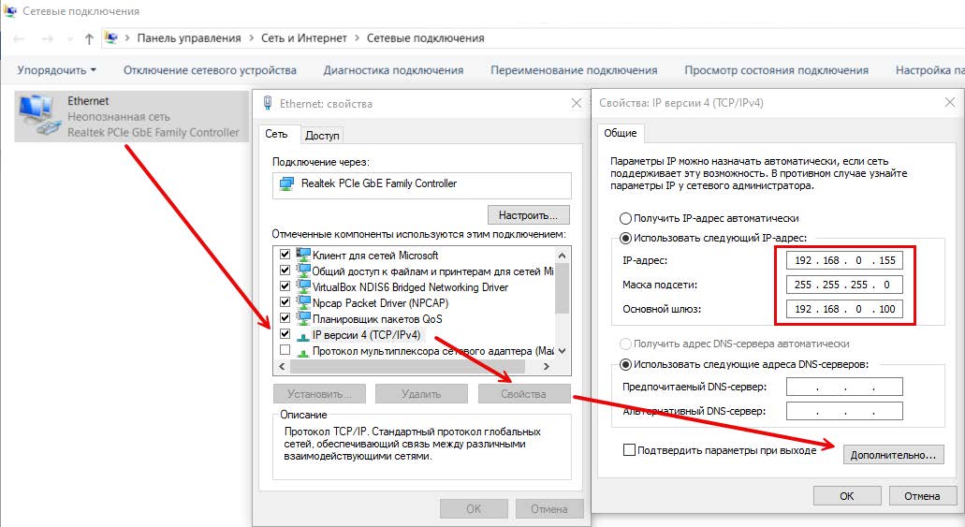The image size is (965, 527).
Task: Select the Ethernet network adapter icon
Action: pyautogui.click(x=40, y=116)
